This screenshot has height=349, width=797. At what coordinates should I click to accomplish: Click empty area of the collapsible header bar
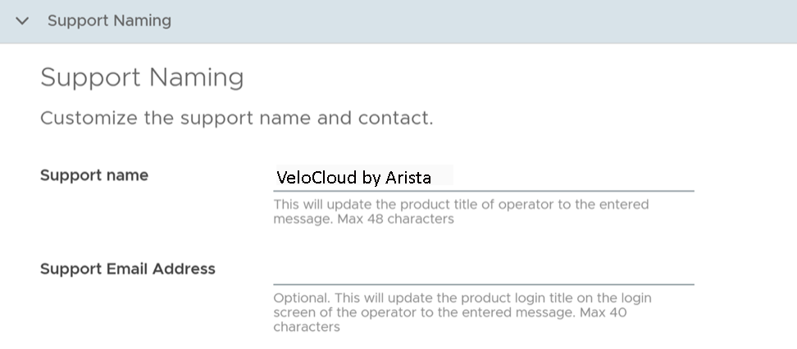(492, 21)
